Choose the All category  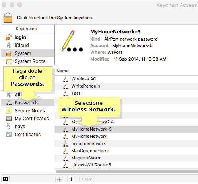click(x=17, y=94)
